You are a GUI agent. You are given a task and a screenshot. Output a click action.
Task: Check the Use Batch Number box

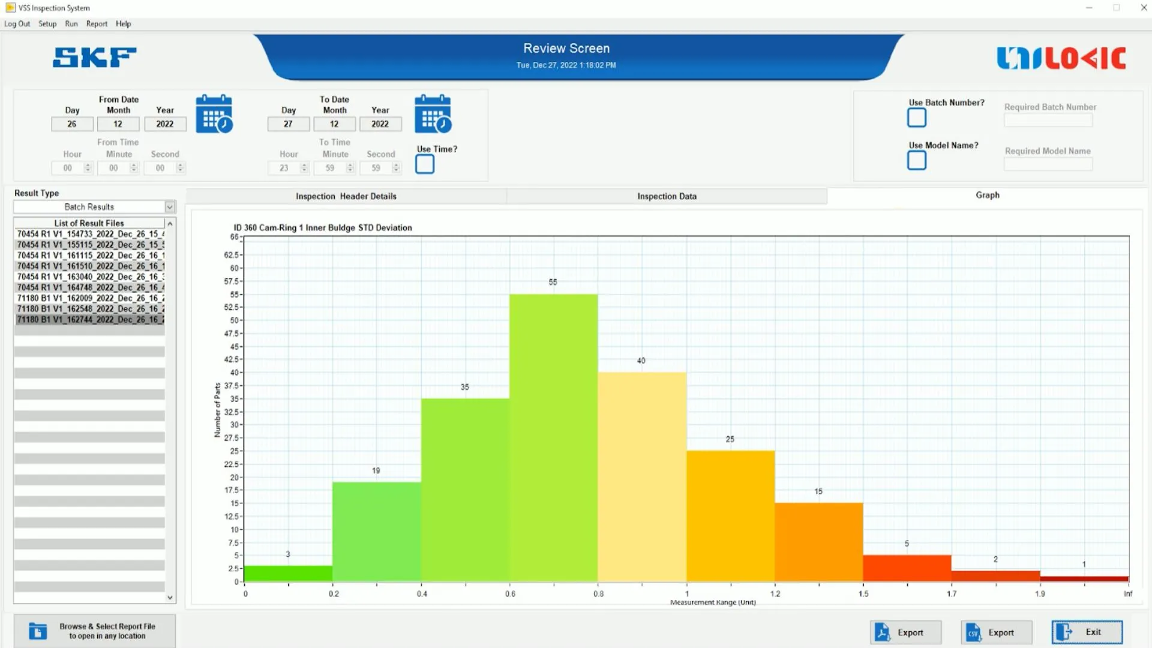coord(916,118)
